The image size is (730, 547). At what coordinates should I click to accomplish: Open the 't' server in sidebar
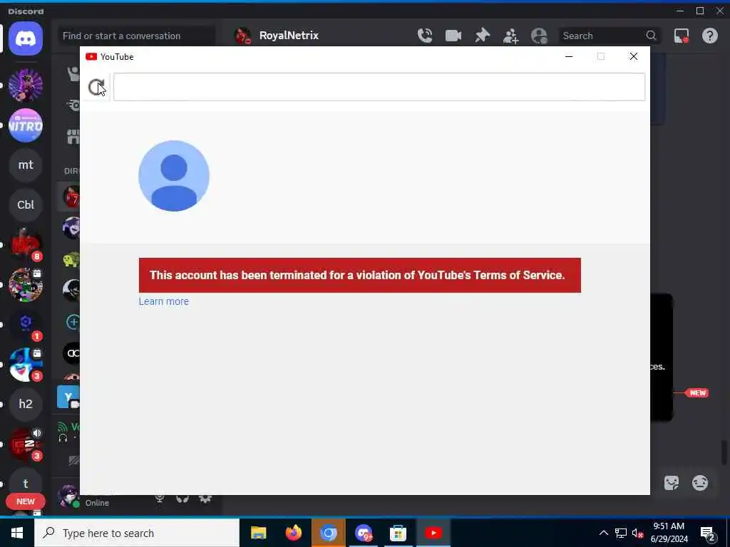coord(26,484)
